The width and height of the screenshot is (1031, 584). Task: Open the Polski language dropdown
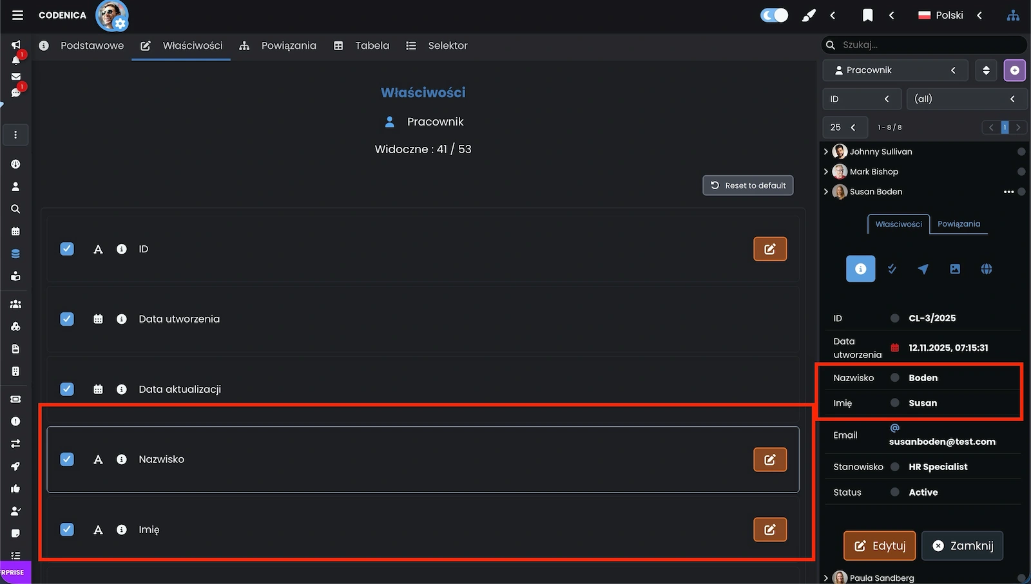[x=949, y=15]
